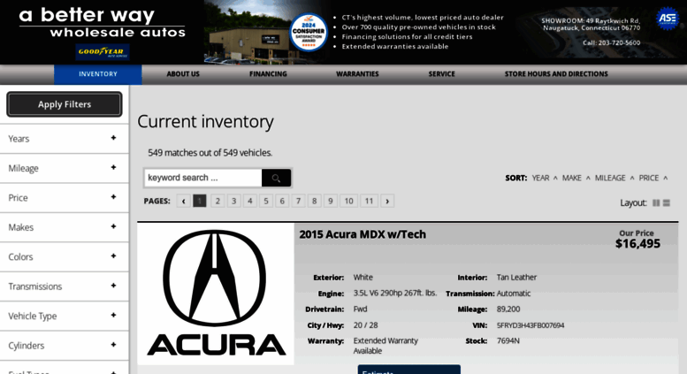The image size is (687, 374).
Task: Click the 549 matches count text
Action: point(210,153)
